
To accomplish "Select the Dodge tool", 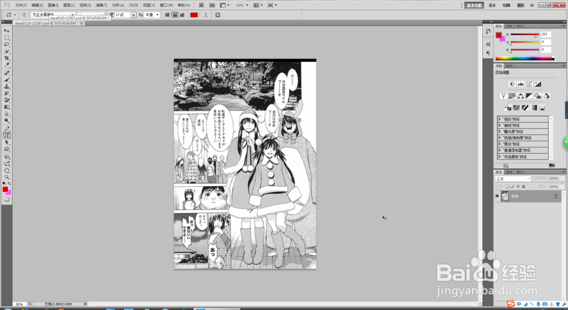I will point(7,121).
